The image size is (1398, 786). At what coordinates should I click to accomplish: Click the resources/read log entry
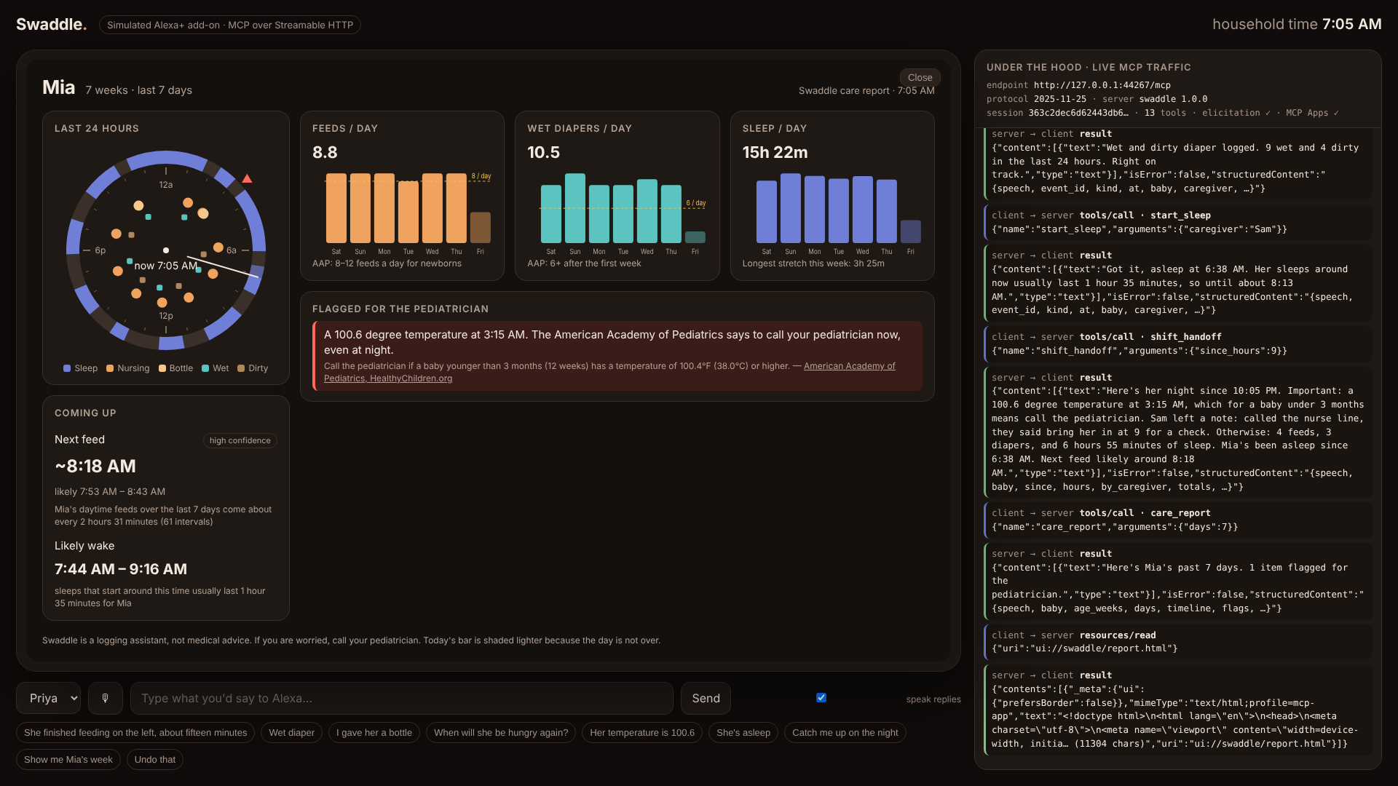pyautogui.click(x=1177, y=641)
